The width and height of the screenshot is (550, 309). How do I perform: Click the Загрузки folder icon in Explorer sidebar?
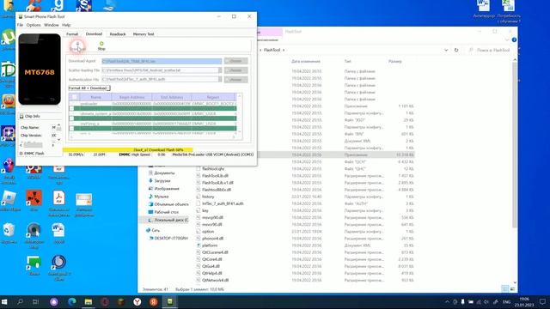tap(150, 181)
